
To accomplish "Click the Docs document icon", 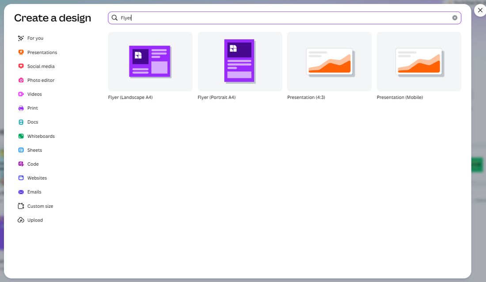I will click(21, 122).
